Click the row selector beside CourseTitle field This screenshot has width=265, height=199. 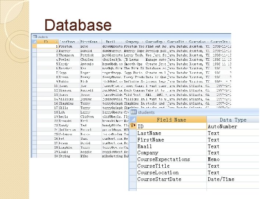(x=133, y=166)
